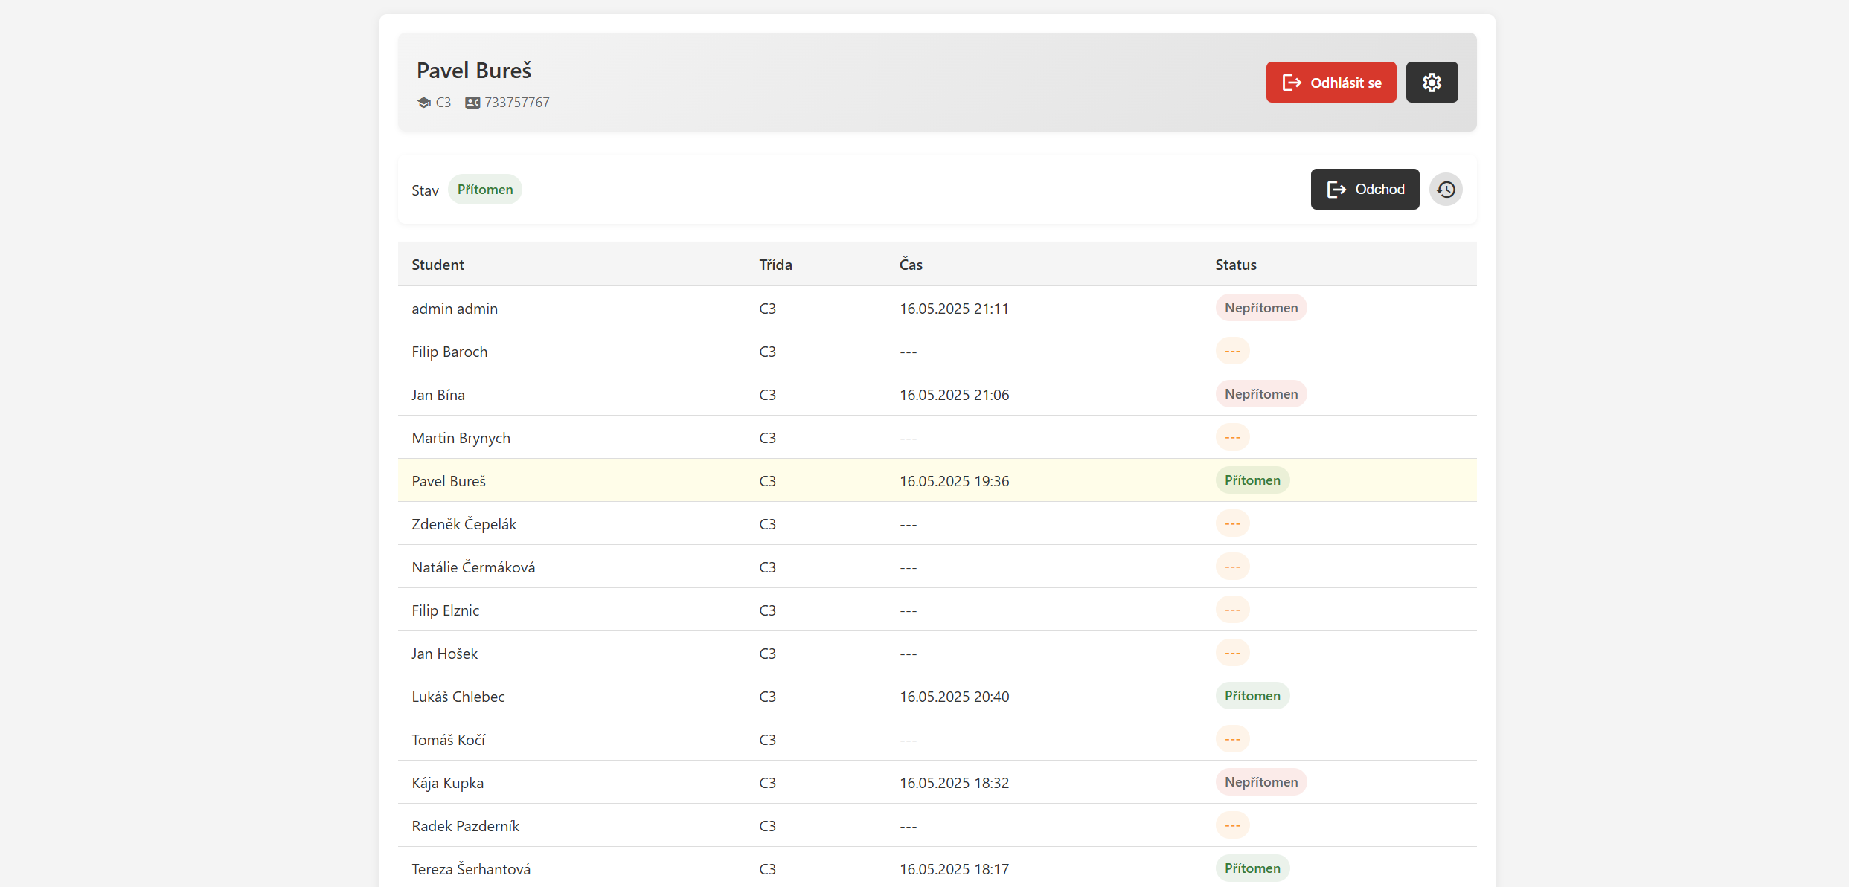The image size is (1849, 887).
Task: Click Lukáš Chlebec's Přítomen status badge
Action: click(x=1252, y=696)
